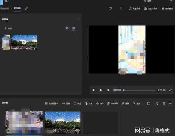Enter full-screen preview mode
The image size is (175, 136).
[170, 90]
